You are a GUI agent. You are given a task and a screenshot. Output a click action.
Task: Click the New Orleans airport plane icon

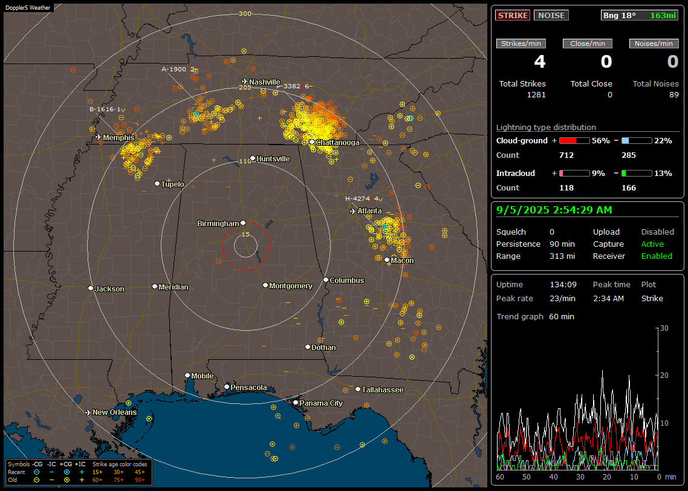point(88,412)
